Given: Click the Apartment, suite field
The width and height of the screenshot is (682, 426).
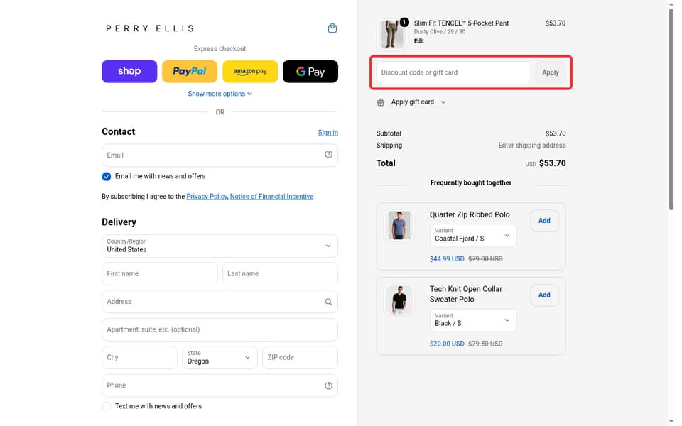Looking at the screenshot, I should (x=220, y=329).
